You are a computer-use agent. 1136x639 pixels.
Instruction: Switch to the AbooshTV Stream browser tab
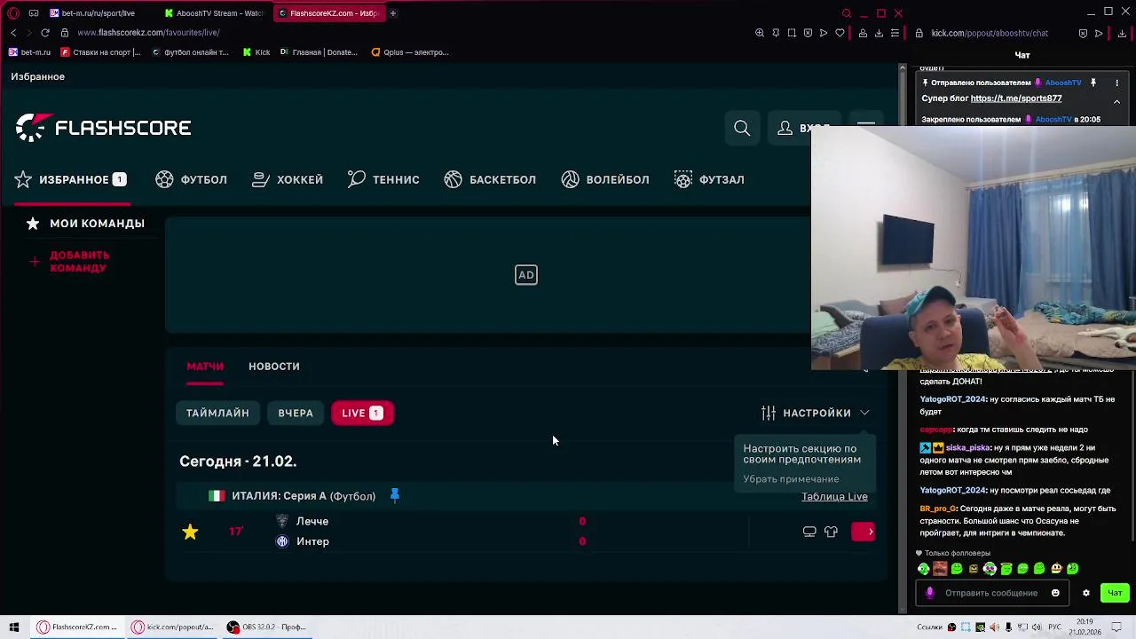(x=213, y=13)
